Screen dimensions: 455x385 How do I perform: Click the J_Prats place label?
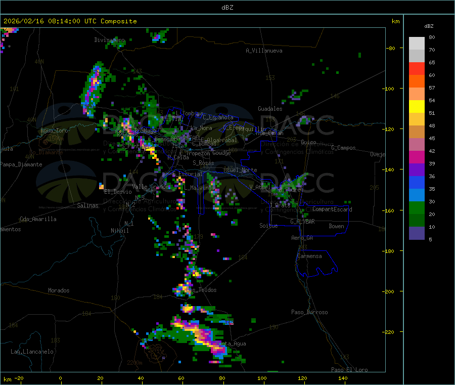[280, 205]
